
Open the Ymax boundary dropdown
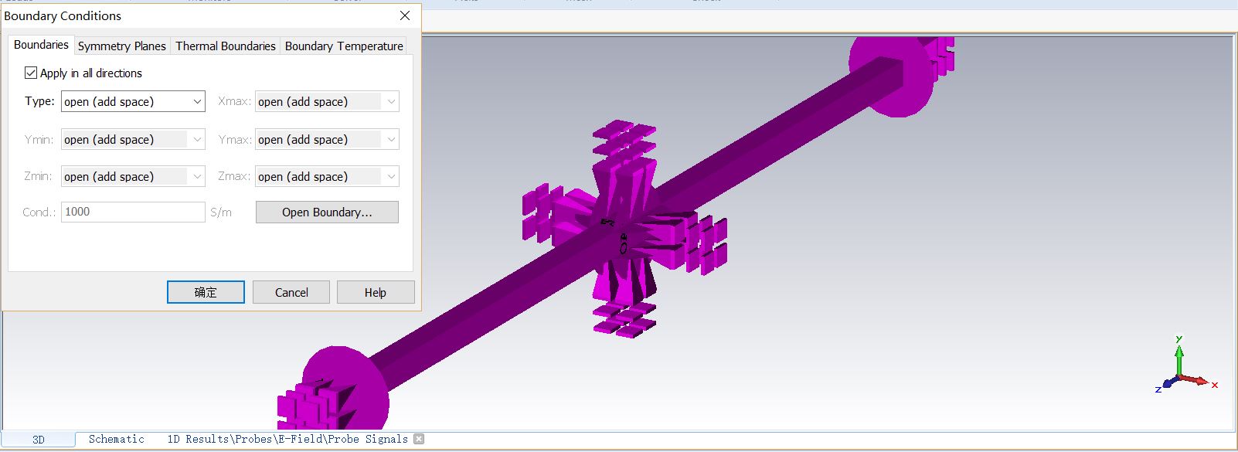[x=327, y=139]
